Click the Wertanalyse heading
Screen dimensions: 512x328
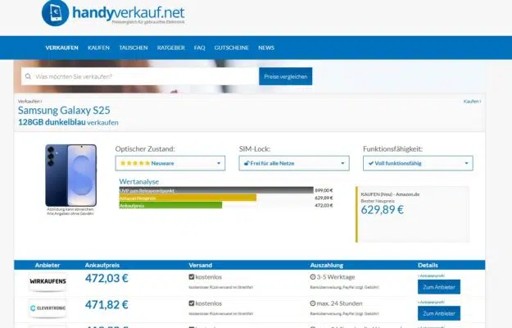point(138,182)
